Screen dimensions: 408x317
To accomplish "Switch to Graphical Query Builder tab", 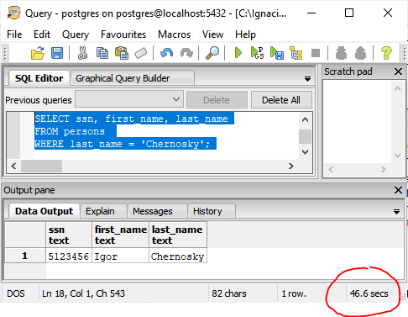I will [123, 78].
